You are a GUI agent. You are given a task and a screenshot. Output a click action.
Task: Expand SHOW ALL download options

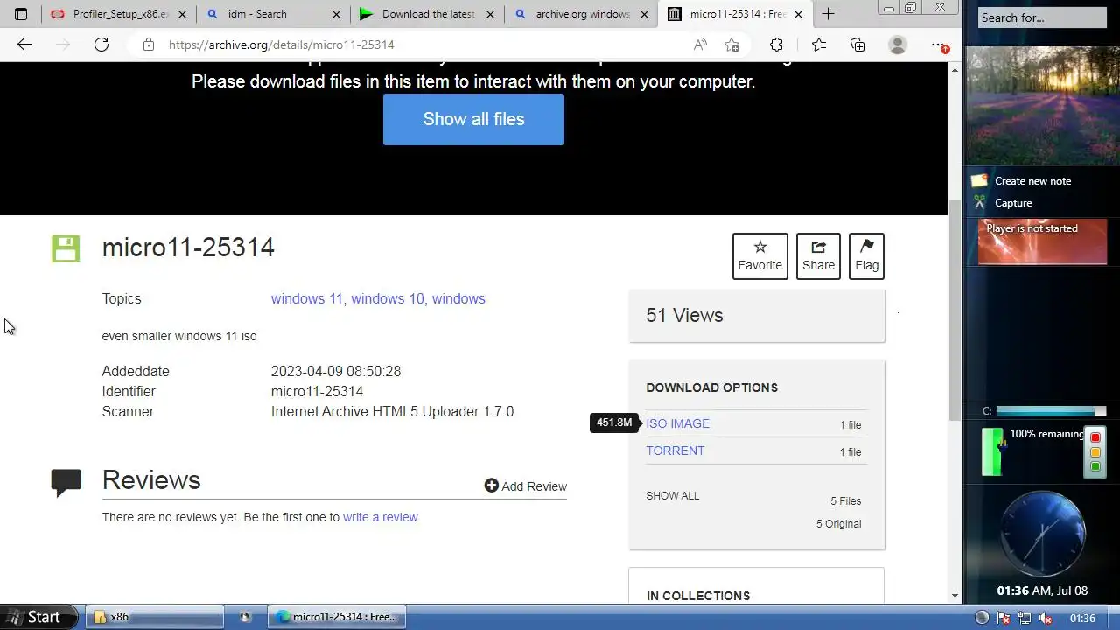673,496
